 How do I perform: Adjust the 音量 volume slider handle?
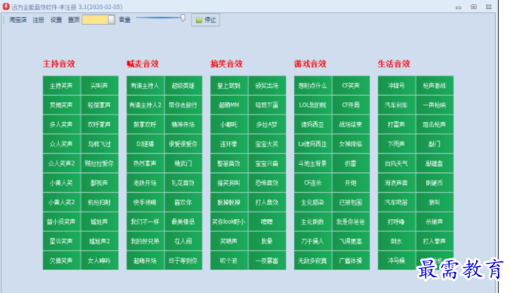click(183, 18)
